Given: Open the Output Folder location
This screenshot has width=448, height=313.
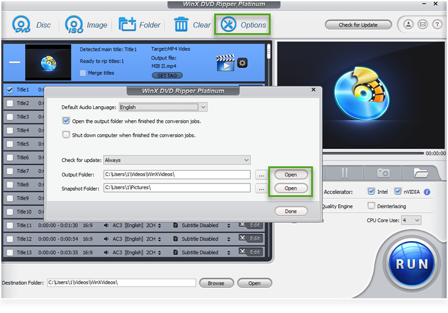Looking at the screenshot, I should (x=291, y=174).
